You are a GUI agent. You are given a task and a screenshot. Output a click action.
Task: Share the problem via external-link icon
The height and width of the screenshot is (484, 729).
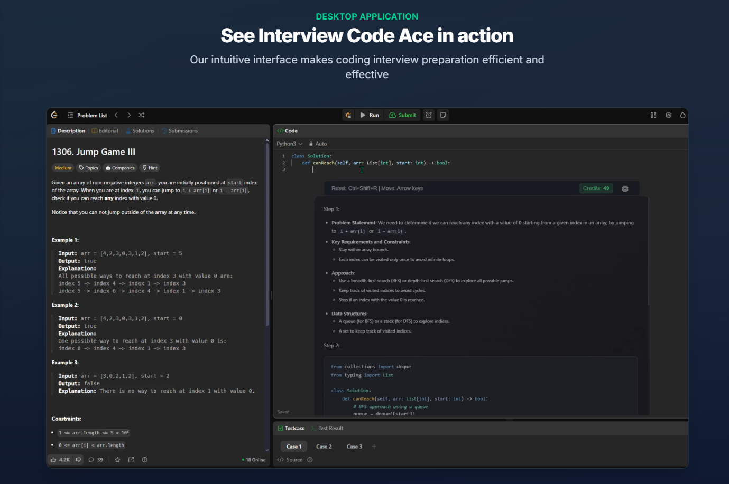(131, 460)
